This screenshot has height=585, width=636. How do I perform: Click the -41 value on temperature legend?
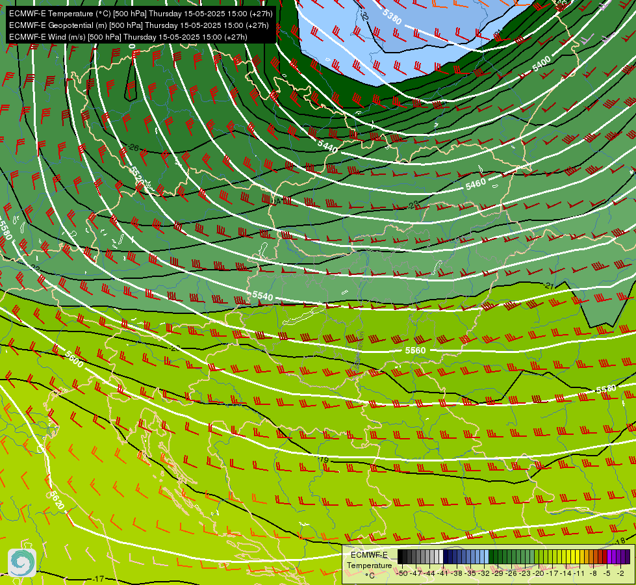[x=443, y=573]
